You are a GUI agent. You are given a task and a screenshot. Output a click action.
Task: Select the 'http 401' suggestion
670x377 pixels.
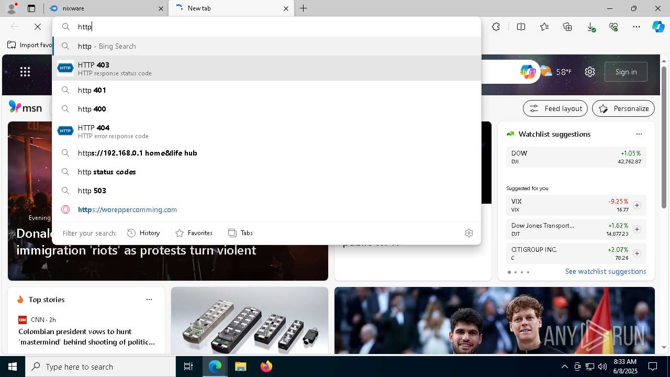coord(267,90)
